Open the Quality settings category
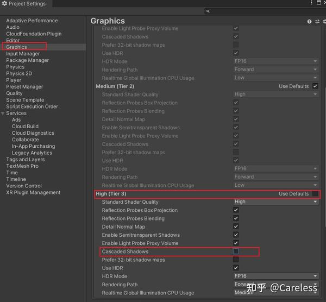Screen dimensions: 326x302 [15, 93]
